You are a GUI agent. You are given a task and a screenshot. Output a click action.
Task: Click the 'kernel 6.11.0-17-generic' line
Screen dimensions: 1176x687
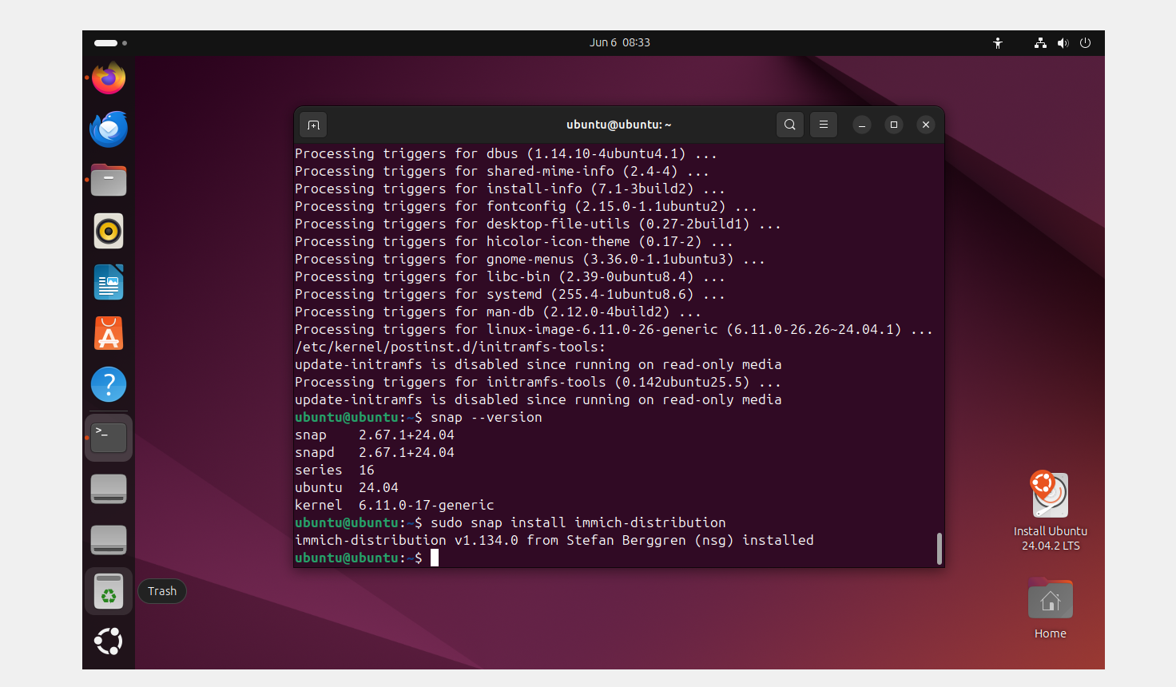(395, 505)
